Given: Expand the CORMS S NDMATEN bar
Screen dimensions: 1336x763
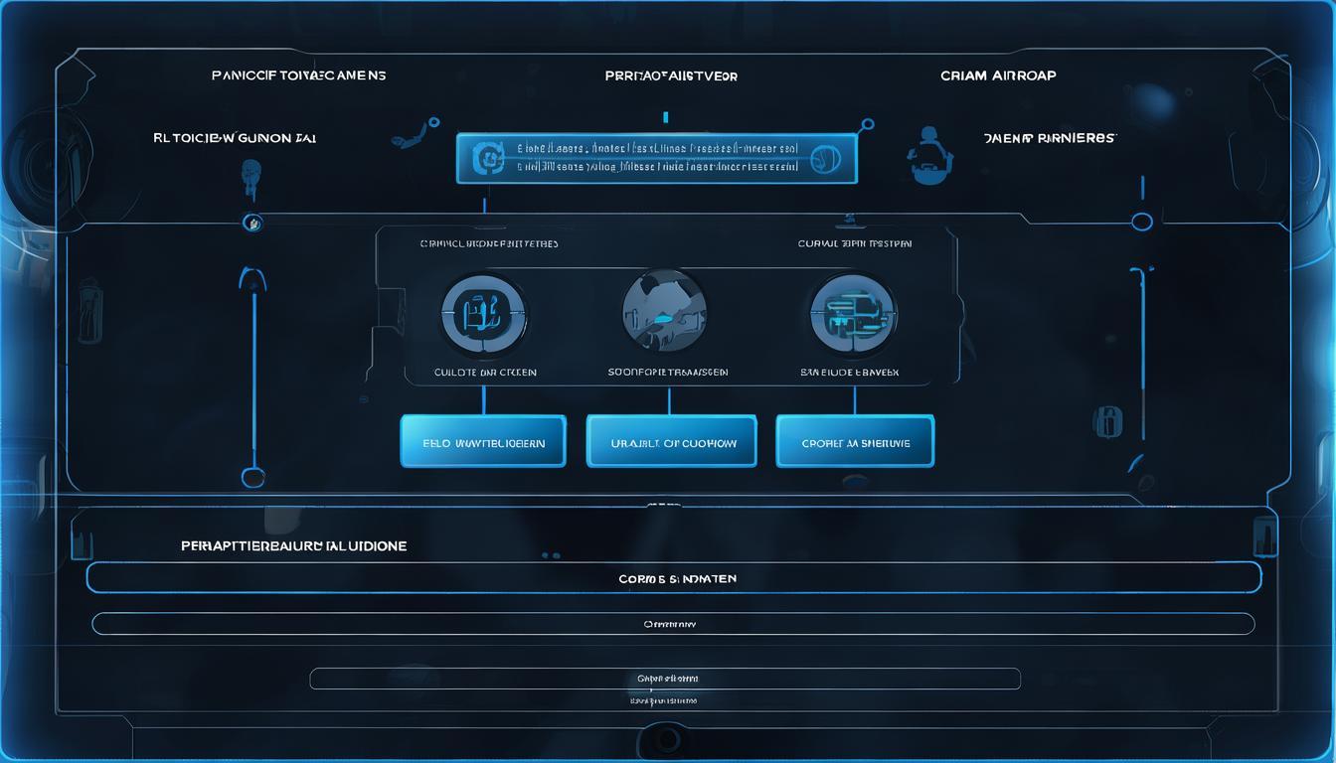Looking at the screenshot, I should [x=674, y=577].
